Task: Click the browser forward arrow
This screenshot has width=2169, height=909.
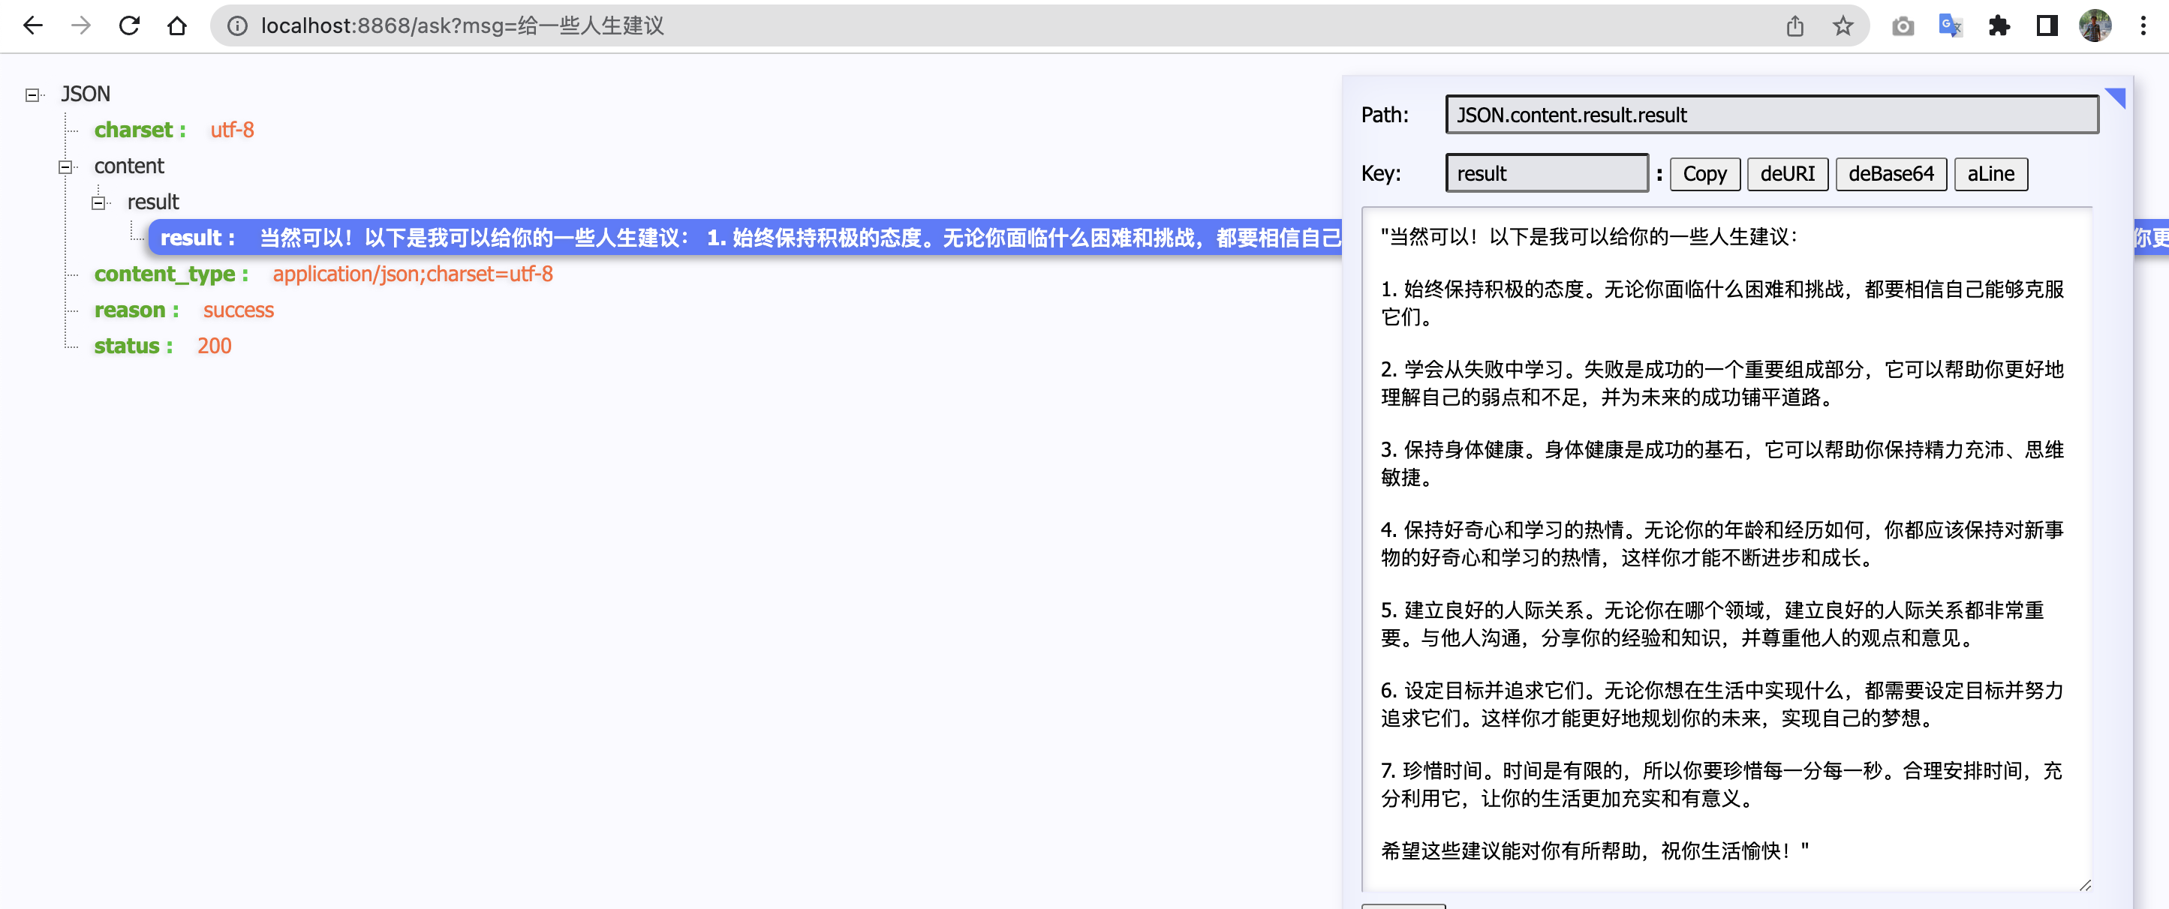Action: [x=81, y=26]
